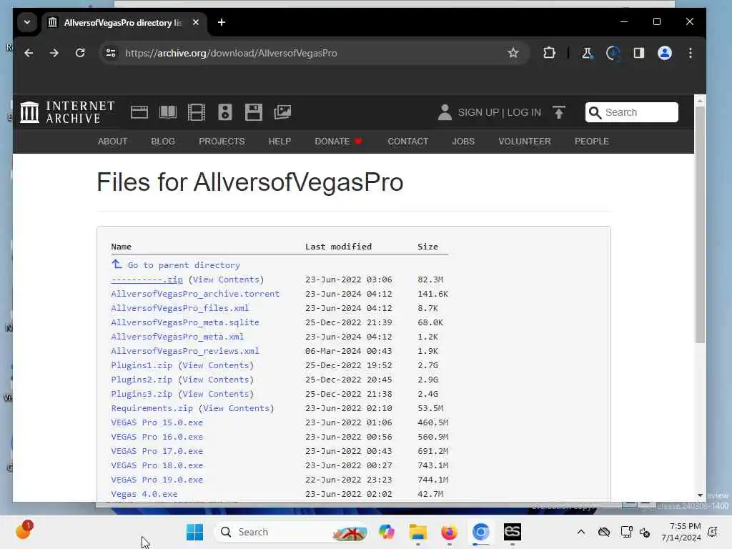Open the browser extensions puzzle icon
The width and height of the screenshot is (732, 549).
pos(550,53)
